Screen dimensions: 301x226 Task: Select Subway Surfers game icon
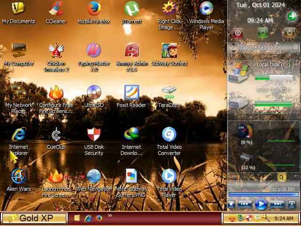click(x=169, y=50)
